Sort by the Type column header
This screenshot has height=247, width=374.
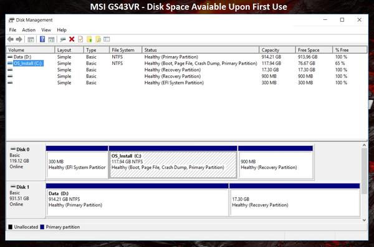coord(97,50)
